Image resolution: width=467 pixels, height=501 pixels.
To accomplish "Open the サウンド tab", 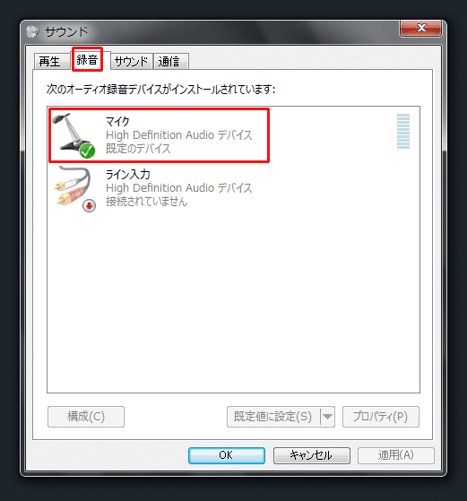I will 132,61.
